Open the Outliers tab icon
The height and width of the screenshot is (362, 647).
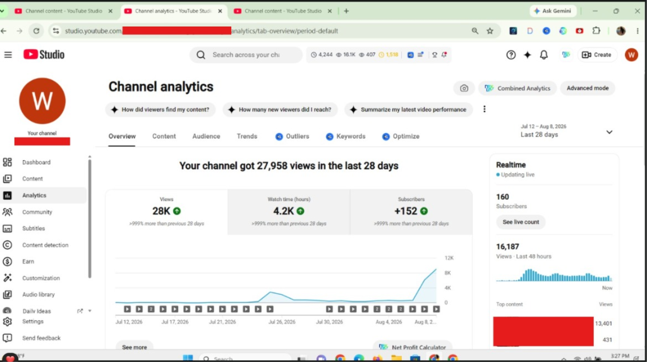pyautogui.click(x=279, y=136)
